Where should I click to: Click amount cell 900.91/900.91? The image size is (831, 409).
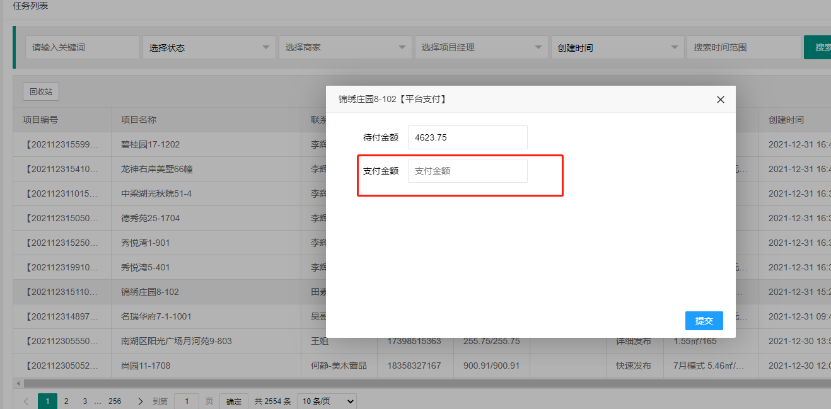tap(492, 366)
